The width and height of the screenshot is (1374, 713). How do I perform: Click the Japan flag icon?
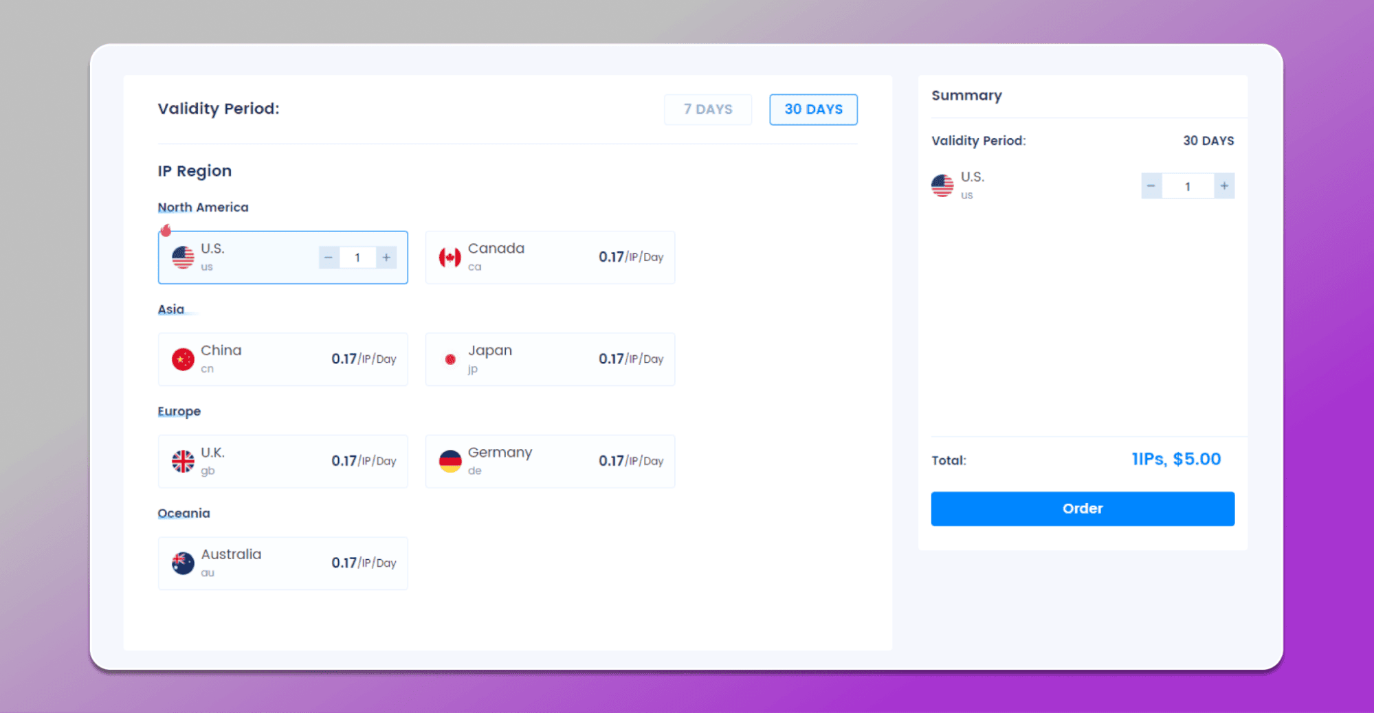tap(450, 359)
